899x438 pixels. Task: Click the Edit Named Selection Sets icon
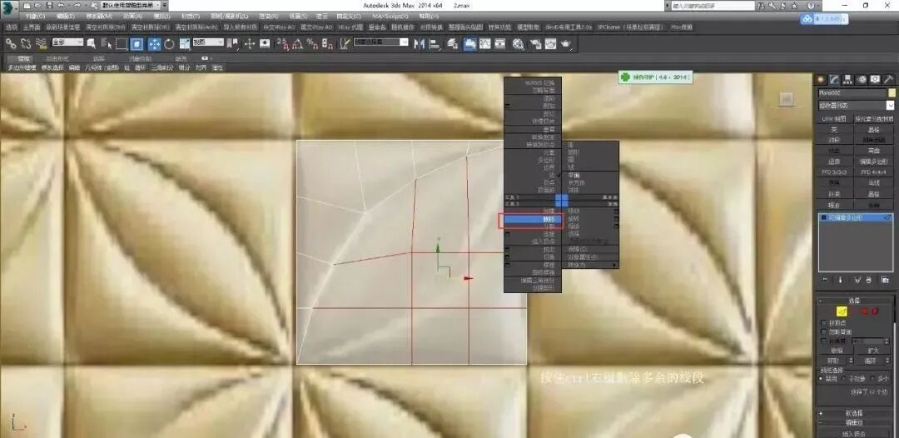tap(344, 43)
